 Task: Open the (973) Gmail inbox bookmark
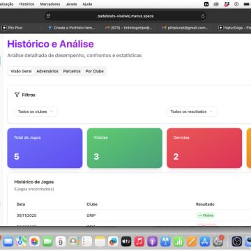(x=129, y=28)
